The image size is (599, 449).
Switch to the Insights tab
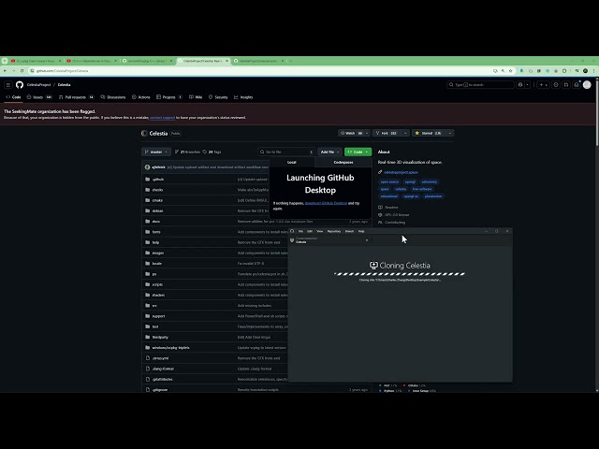[x=243, y=97]
